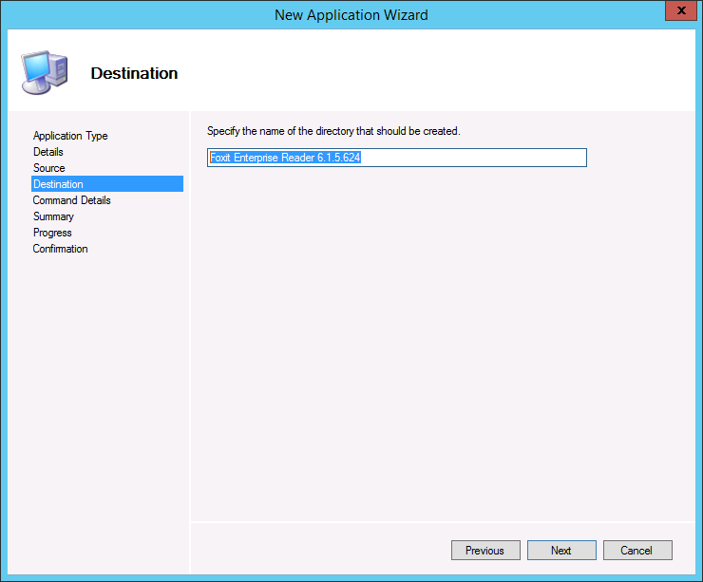Click the Next button
The image size is (703, 582).
[x=561, y=550]
